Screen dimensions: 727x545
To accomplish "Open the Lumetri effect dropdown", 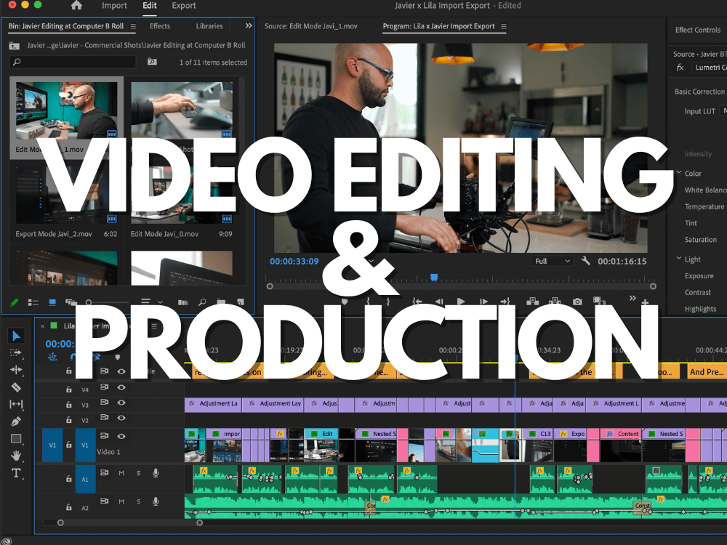I will (x=708, y=67).
